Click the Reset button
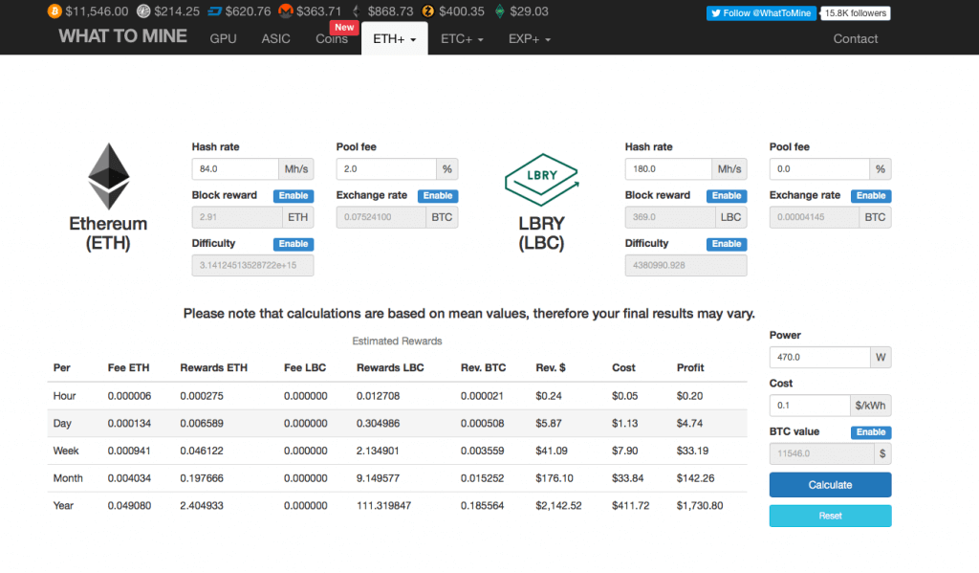The image size is (979, 573). tap(830, 516)
